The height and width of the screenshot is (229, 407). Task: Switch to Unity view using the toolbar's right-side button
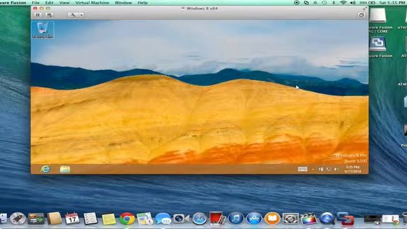click(362, 15)
